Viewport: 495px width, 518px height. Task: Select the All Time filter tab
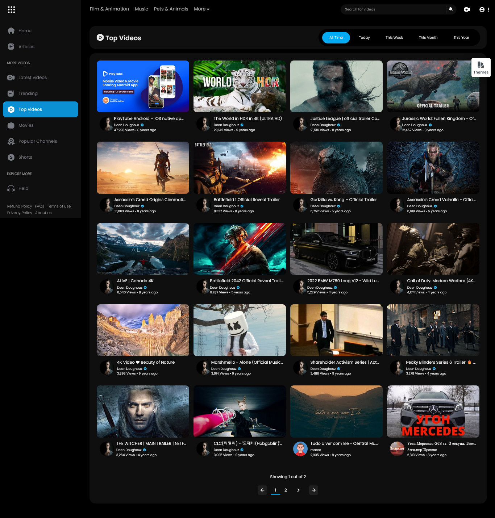(x=336, y=38)
